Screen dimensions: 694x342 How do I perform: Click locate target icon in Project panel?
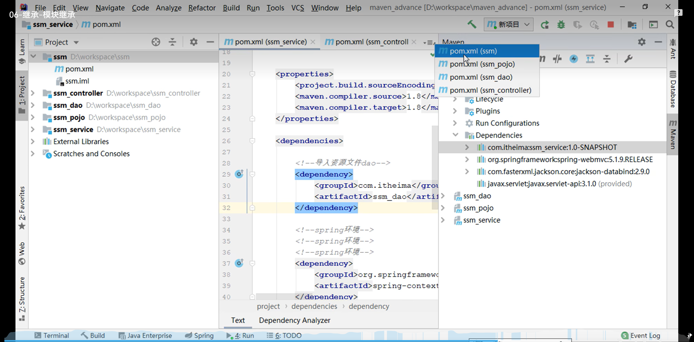156,42
